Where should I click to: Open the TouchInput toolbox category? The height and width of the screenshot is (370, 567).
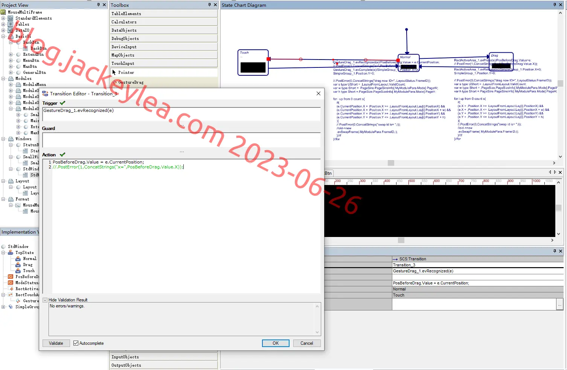click(164, 63)
